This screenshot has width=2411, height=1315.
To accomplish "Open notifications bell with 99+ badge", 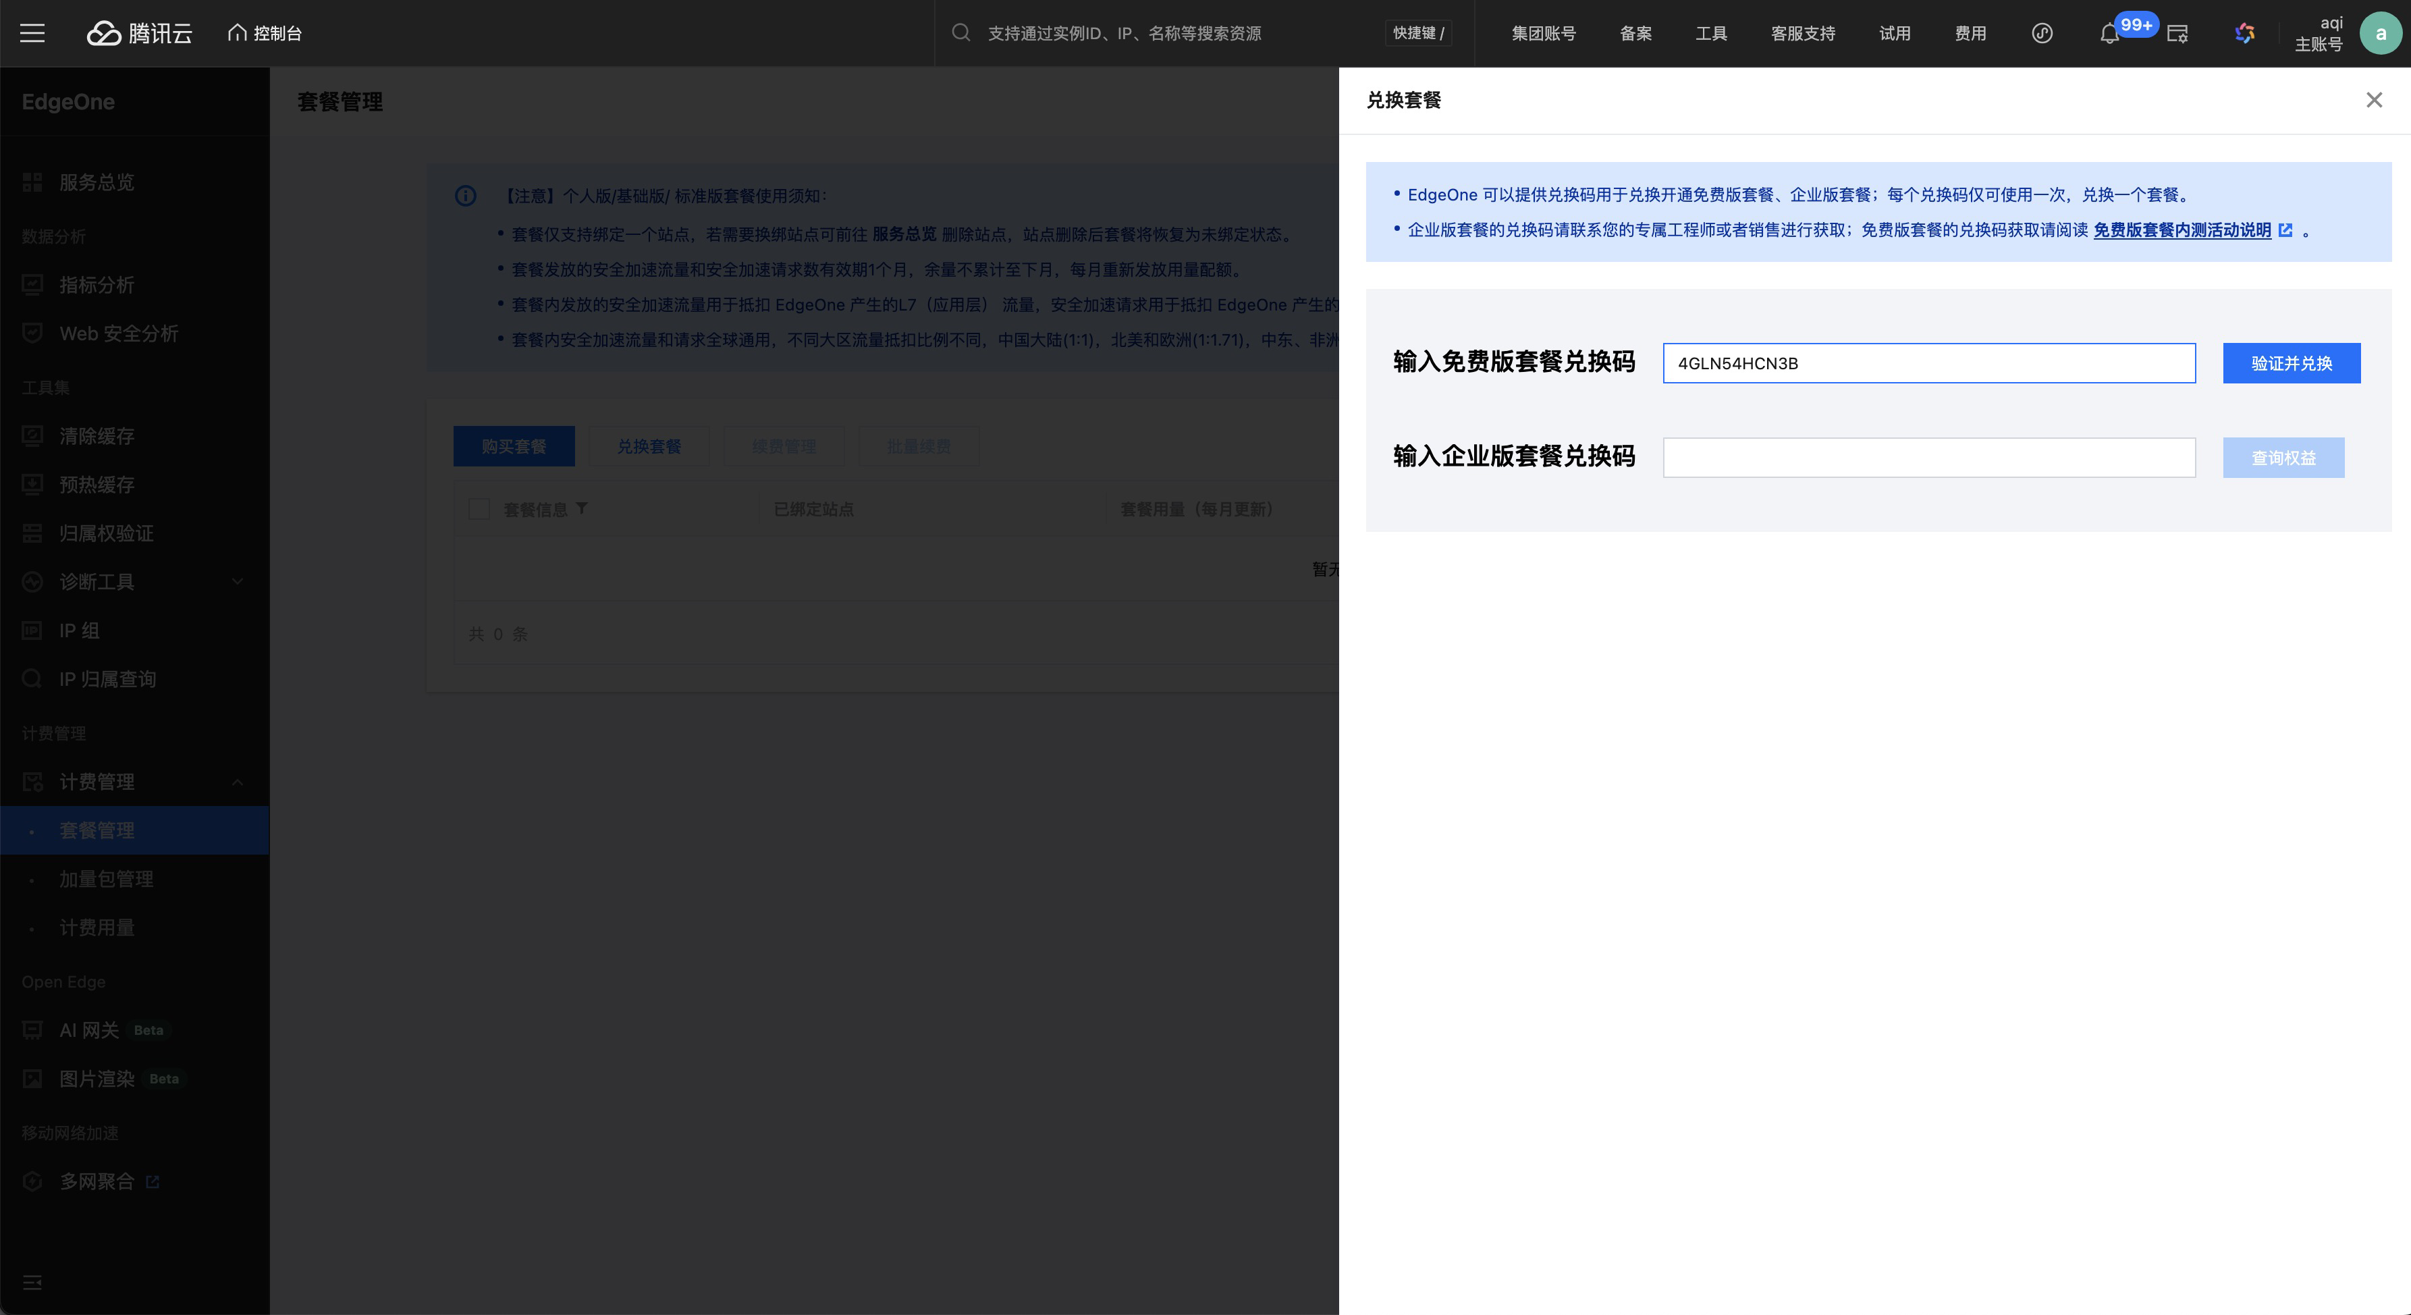I will point(2110,34).
